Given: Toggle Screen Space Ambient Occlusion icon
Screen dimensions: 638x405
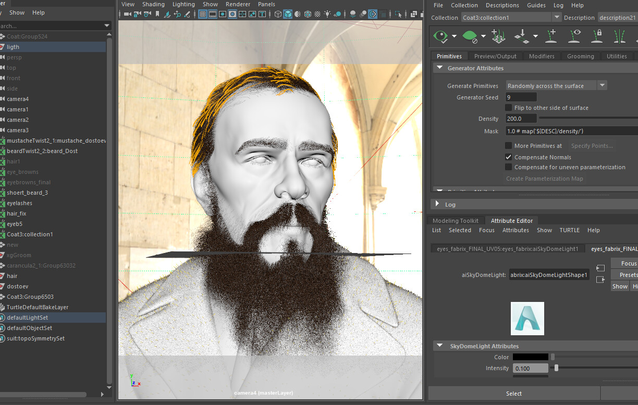Looking at the screenshot, I should point(353,14).
